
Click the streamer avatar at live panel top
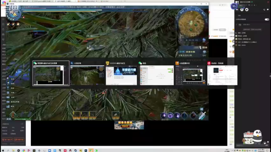pos(237,2)
